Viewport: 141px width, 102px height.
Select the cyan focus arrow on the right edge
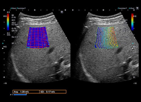[x=133, y=44]
